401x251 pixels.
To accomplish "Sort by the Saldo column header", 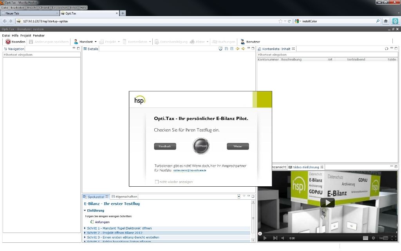I will coord(392,60).
